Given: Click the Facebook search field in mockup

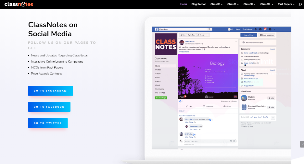Looking at the screenshot, I should 185,29.
